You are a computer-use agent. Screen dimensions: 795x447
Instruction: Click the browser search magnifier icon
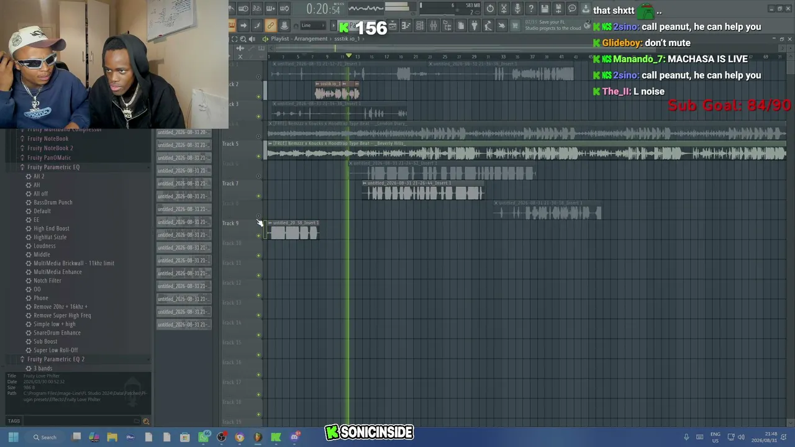(x=146, y=422)
